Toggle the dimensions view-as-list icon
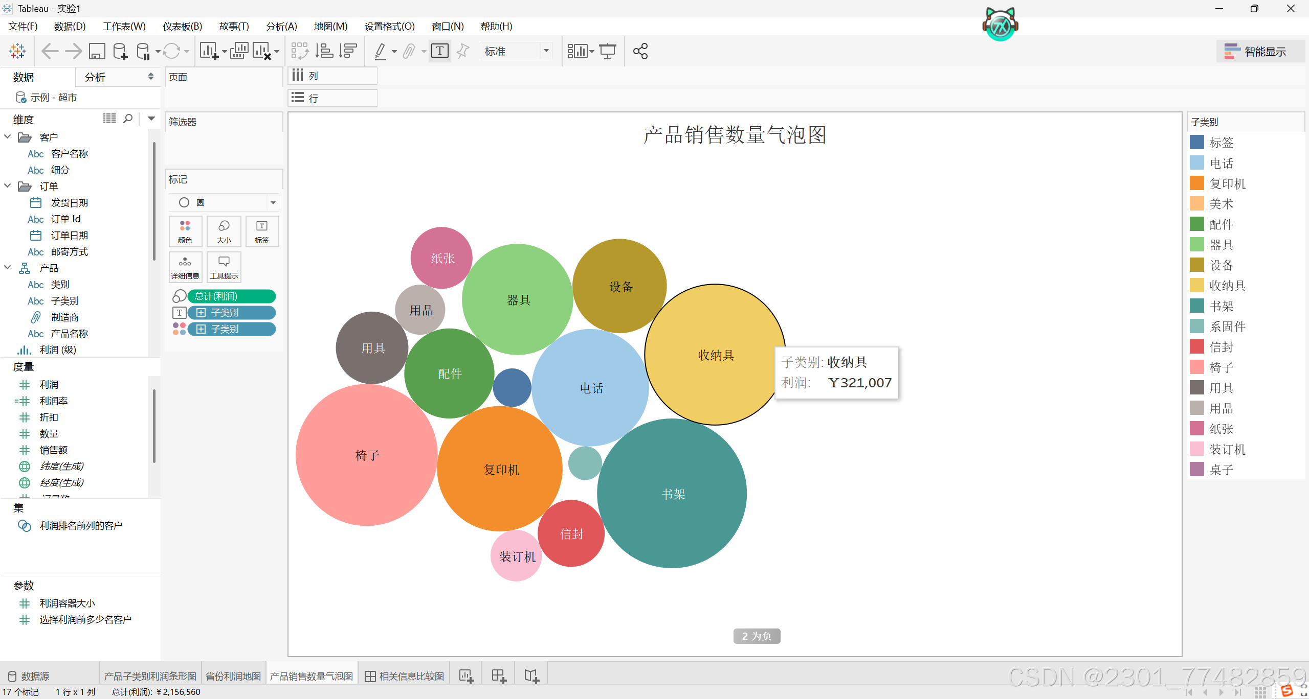Screen dimensions: 1309x699 (x=109, y=119)
